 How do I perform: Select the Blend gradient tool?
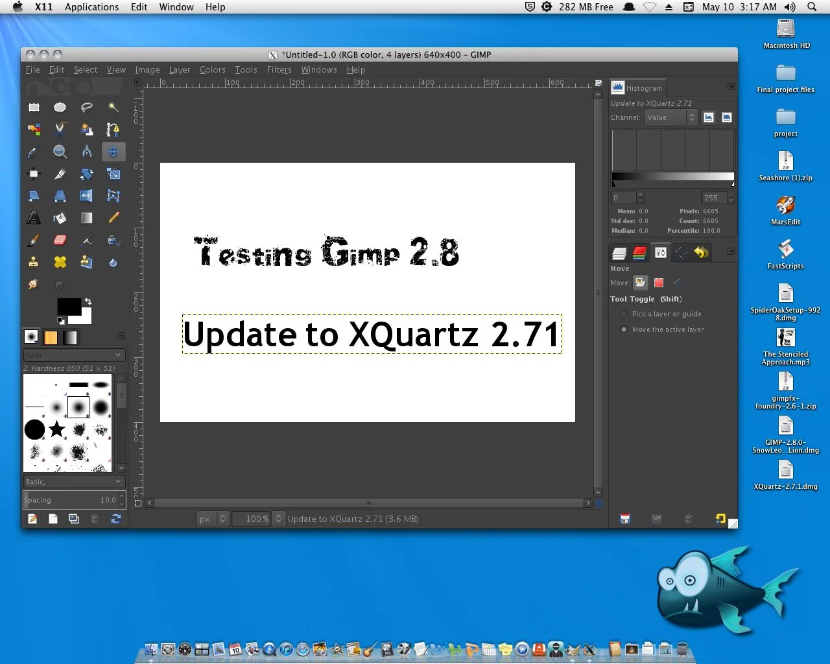(87, 218)
